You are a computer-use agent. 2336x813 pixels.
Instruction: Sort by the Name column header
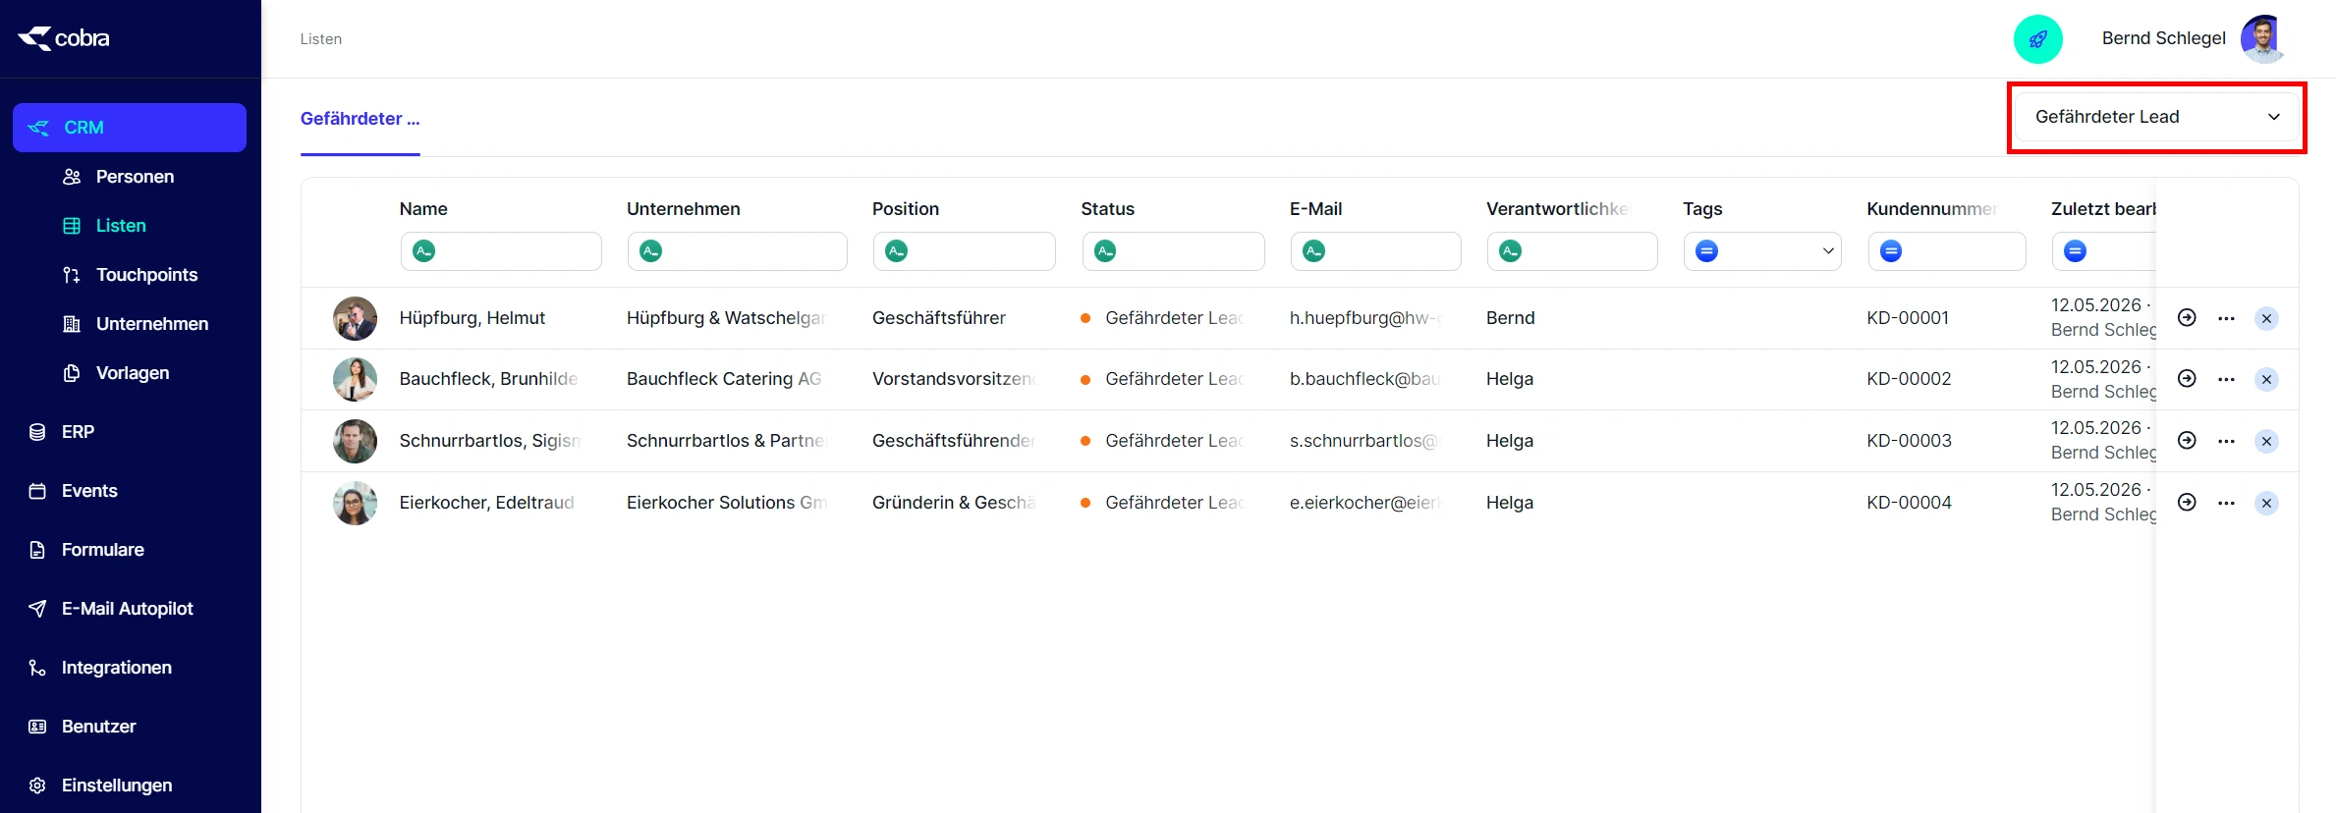[x=423, y=209]
